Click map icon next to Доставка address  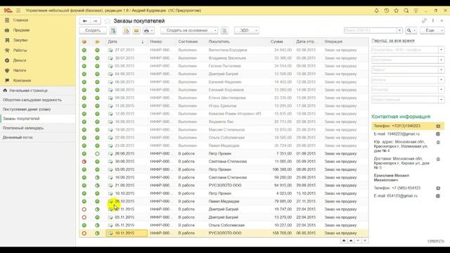click(438, 159)
